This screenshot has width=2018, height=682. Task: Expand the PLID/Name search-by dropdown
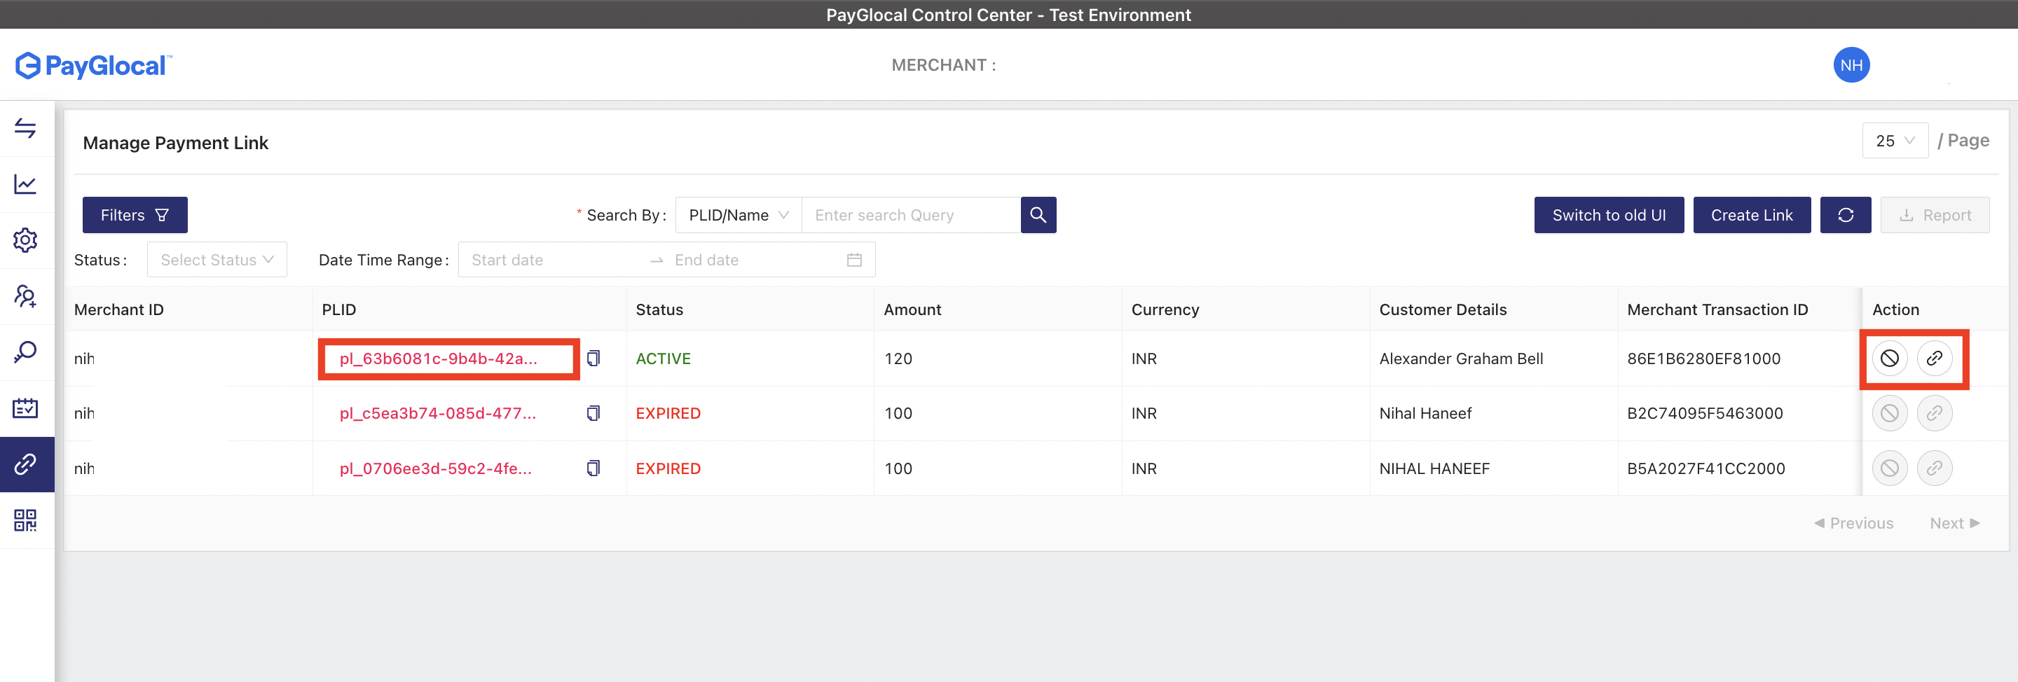738,214
